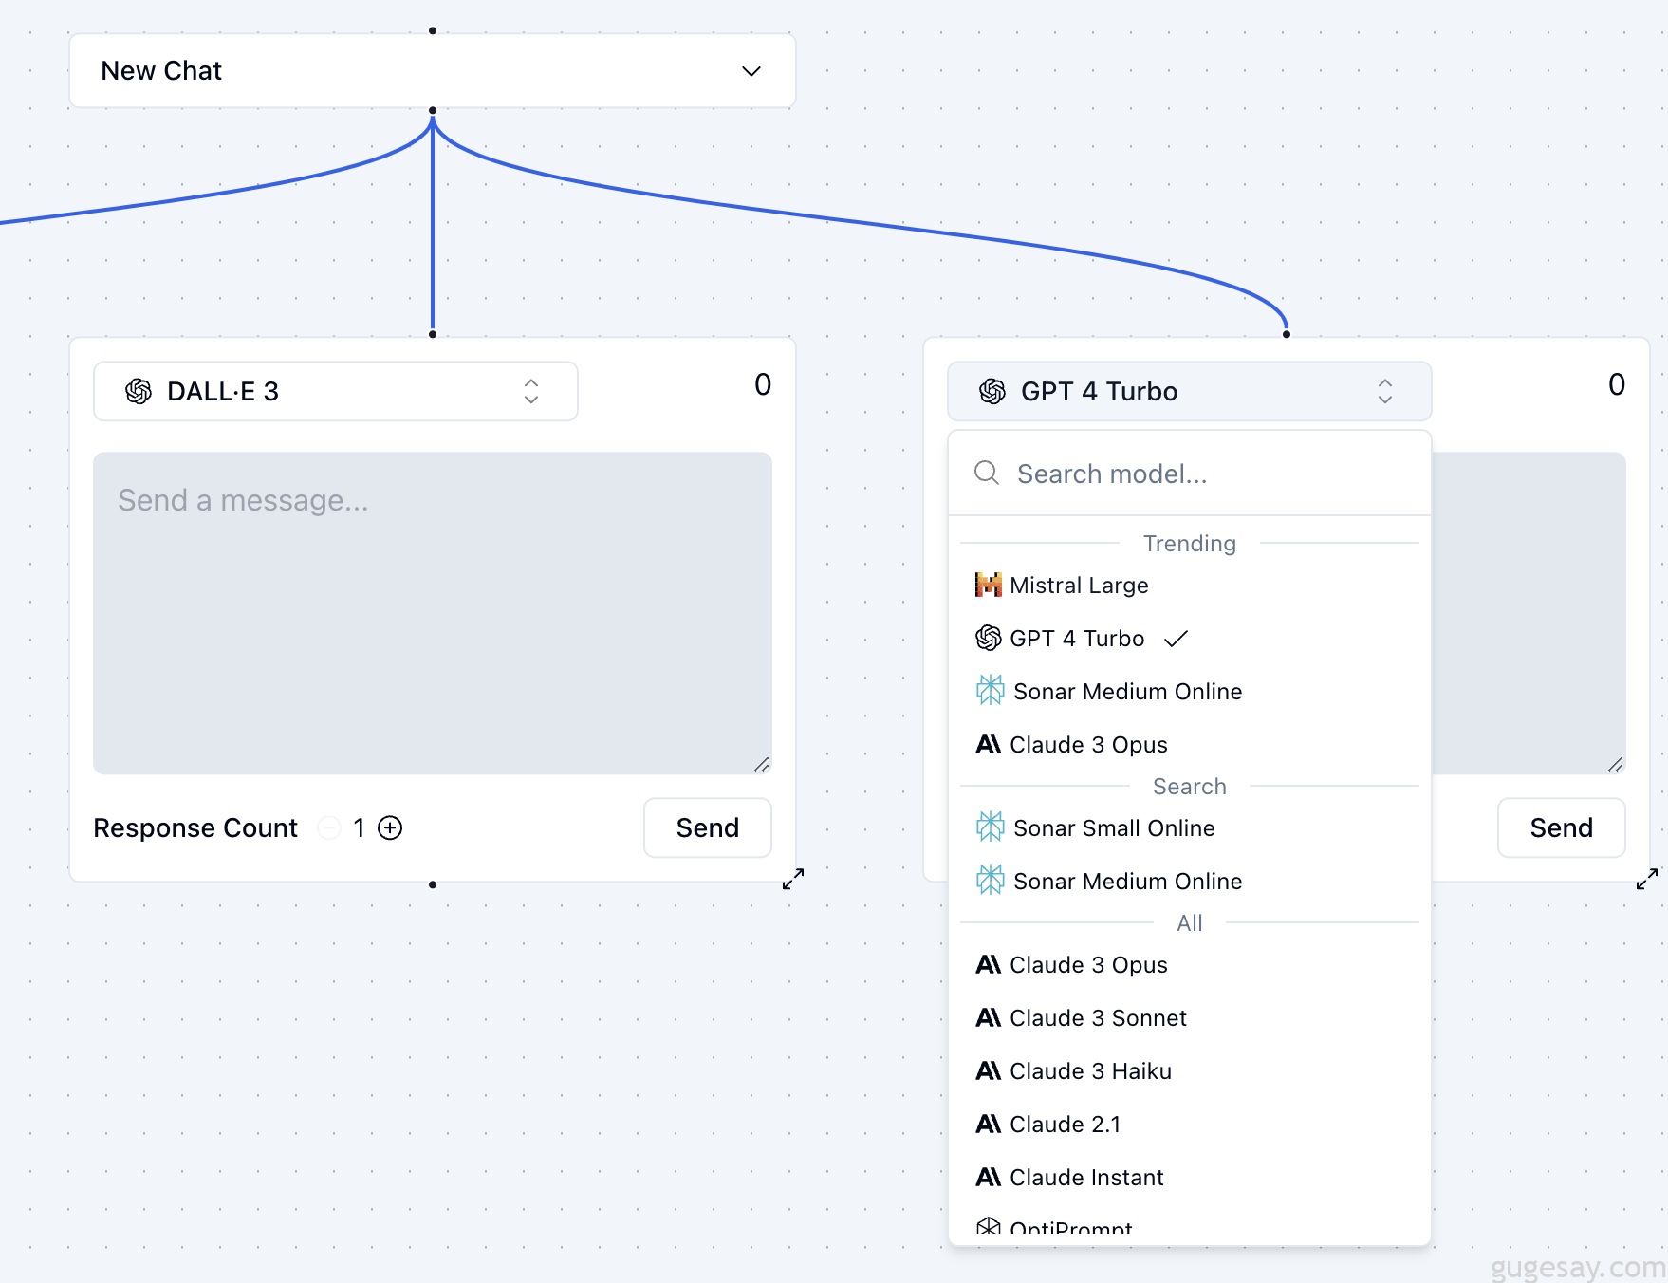This screenshot has height=1283, width=1668.
Task: Click the Anthropic logo beside Claude 3 Haiku
Action: (x=989, y=1071)
